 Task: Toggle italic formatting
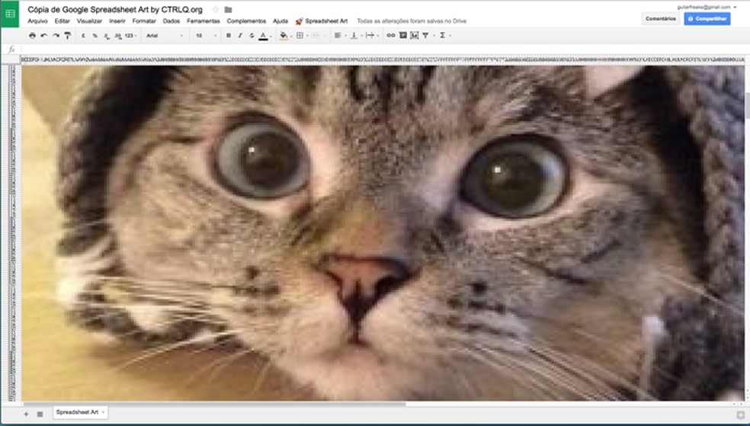pos(240,35)
